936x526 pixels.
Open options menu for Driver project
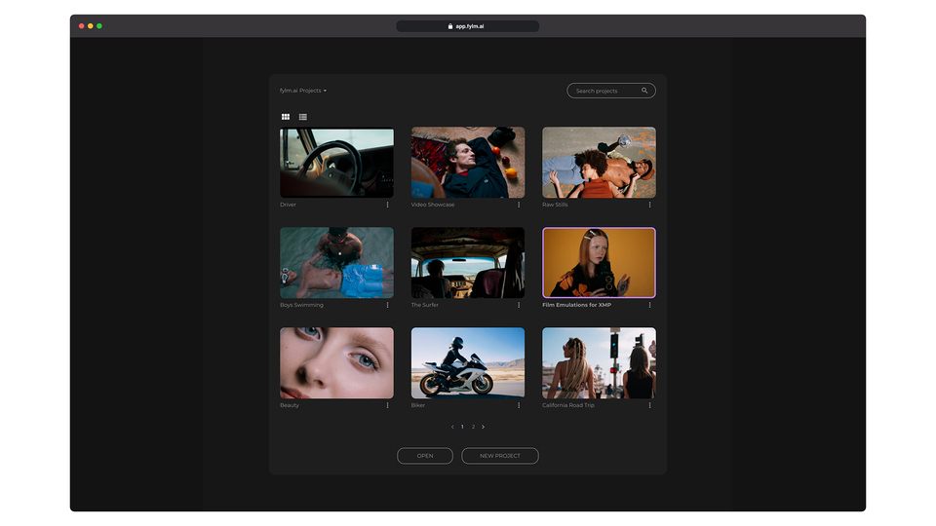pyautogui.click(x=387, y=205)
